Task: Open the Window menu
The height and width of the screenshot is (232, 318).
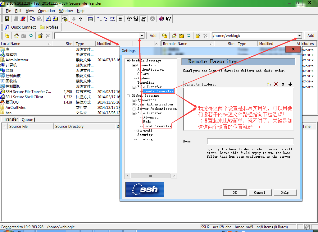Action: tap(66, 11)
